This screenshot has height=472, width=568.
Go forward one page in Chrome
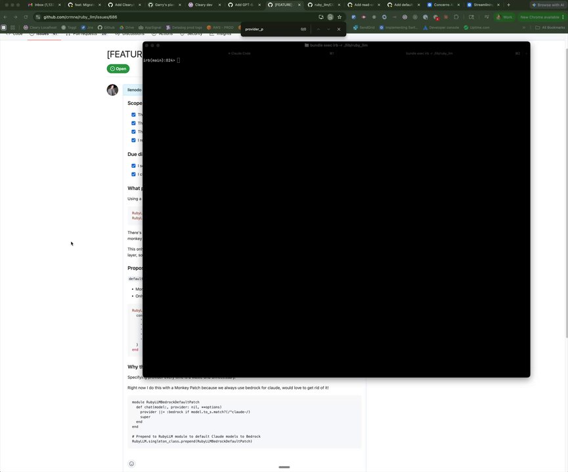click(15, 17)
